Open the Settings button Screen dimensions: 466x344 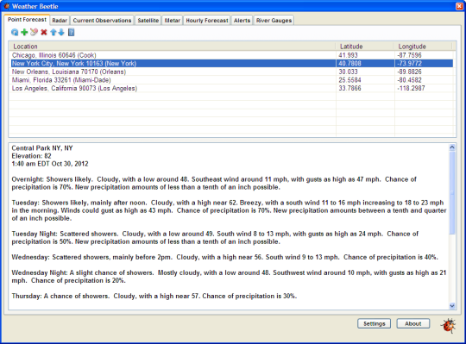375,323
